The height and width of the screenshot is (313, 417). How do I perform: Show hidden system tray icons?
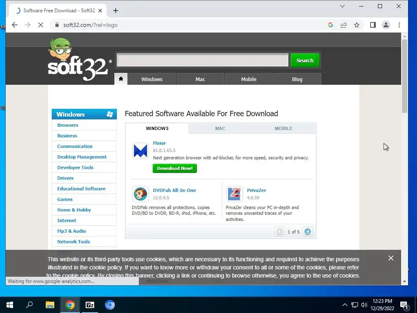[x=345, y=305]
